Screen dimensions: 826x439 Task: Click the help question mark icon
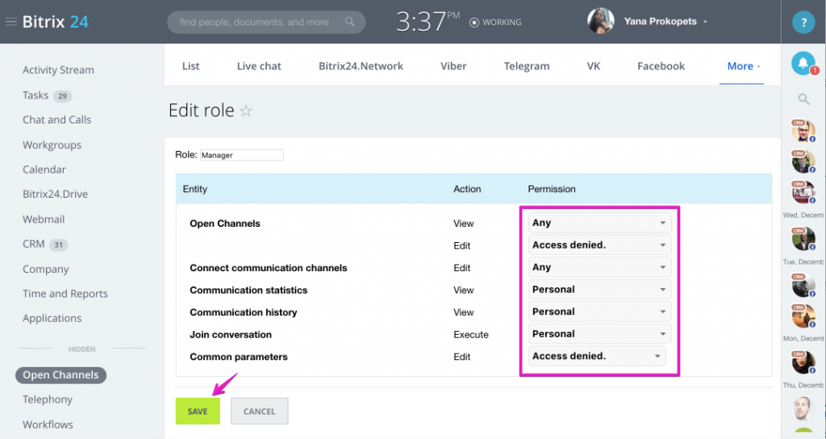click(803, 23)
